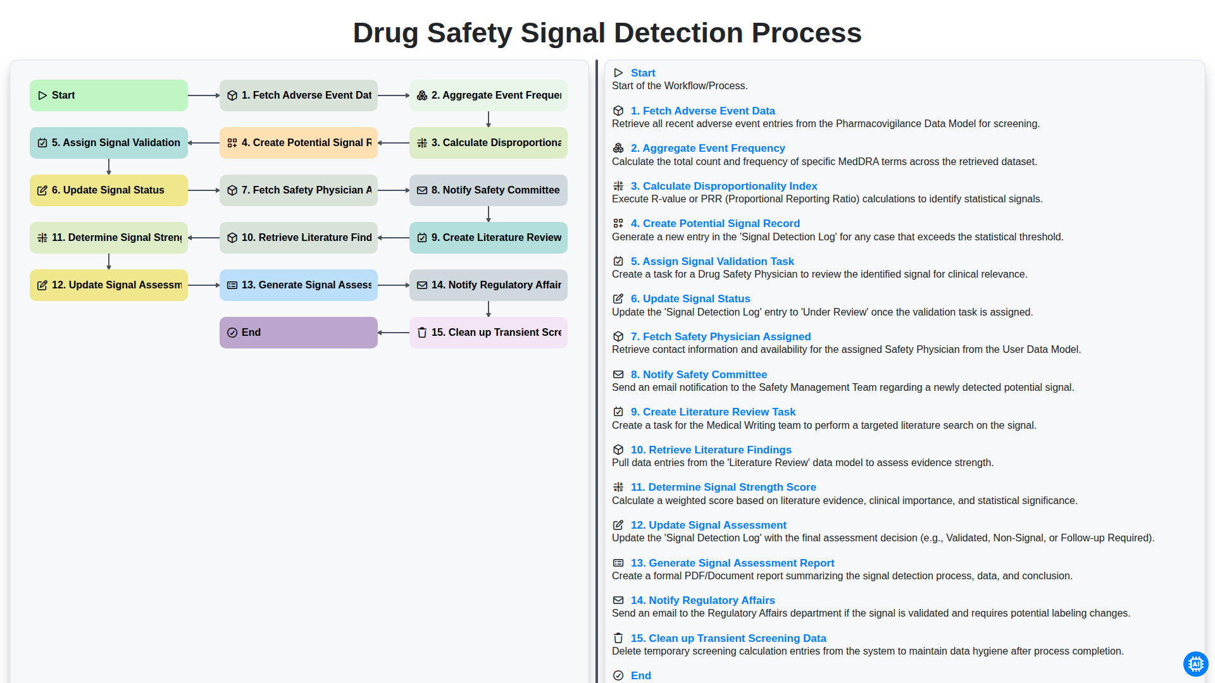Viewport: 1215px width, 683px height.
Task: Click 'Start of the Workflow/Process.' description text
Action: 680,86
